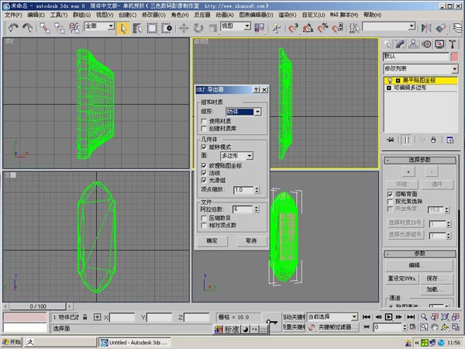
Task: Toggle the Percent Snap icon
Action: pos(322,28)
